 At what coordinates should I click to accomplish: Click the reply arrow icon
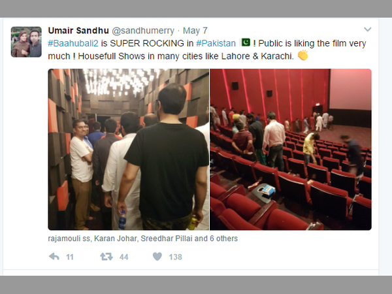[54, 257]
